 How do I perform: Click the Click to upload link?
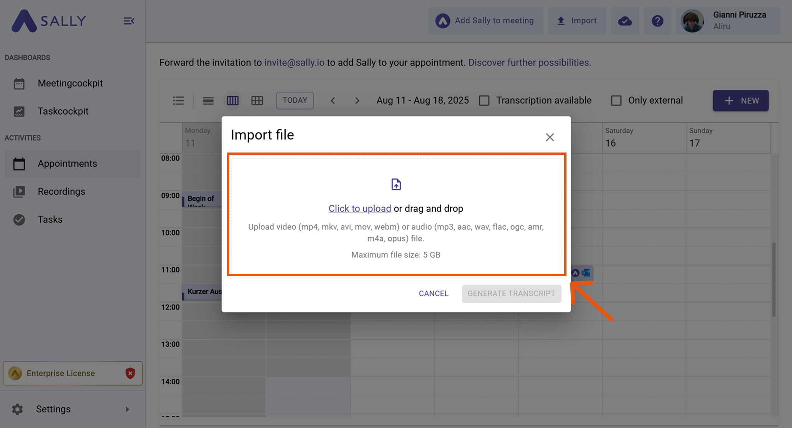(x=360, y=208)
